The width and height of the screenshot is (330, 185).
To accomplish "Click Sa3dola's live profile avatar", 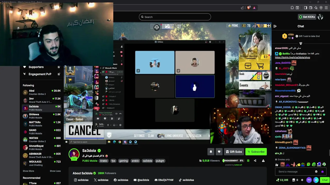I will (x=74, y=154).
